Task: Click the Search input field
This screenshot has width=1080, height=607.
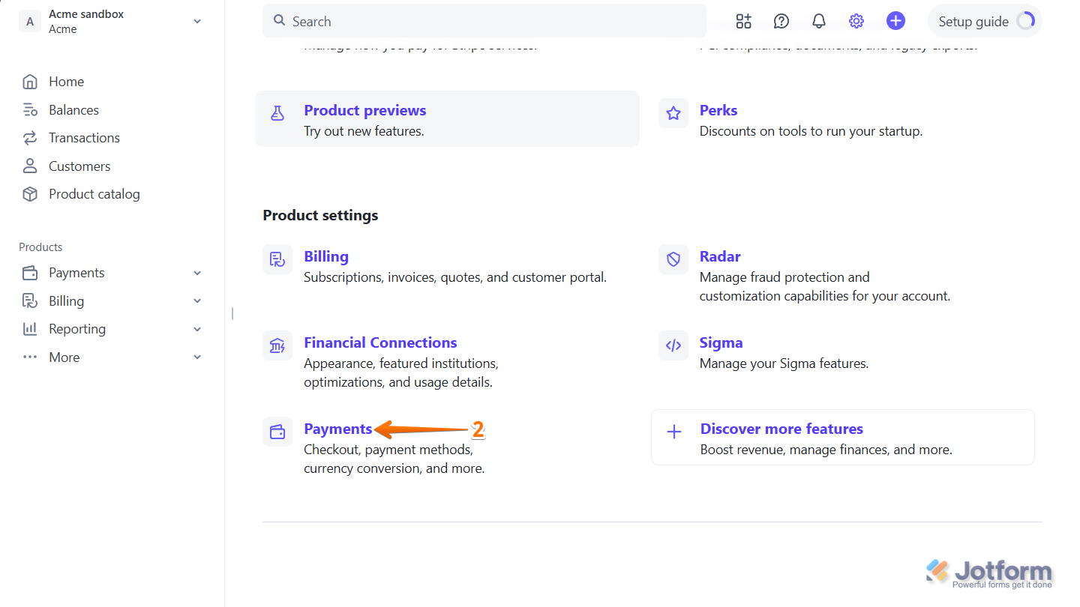Action: pos(484,21)
